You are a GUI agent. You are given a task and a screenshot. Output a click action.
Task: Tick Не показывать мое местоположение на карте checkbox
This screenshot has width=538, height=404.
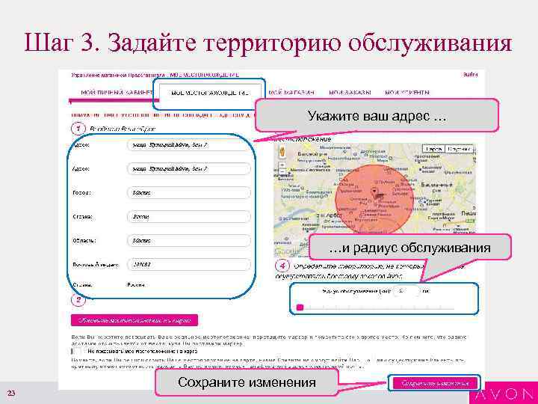tap(75, 352)
